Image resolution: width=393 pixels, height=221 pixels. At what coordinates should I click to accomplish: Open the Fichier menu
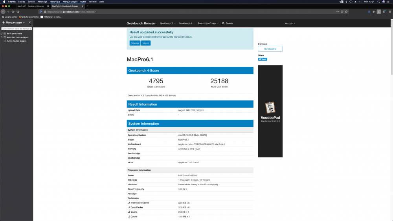coord(22,2)
